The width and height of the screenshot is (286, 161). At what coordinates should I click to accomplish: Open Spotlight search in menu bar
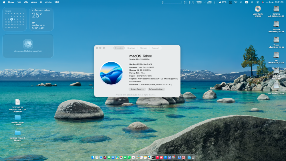[252, 2]
